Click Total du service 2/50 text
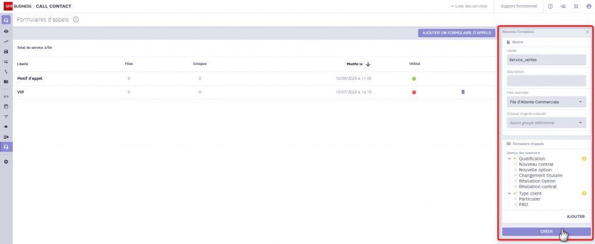Screen dimensions: 595x244 click(34, 48)
